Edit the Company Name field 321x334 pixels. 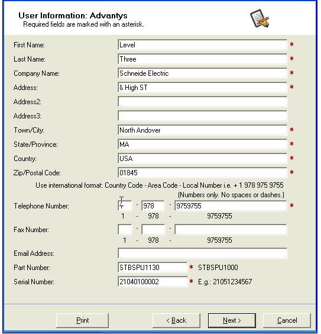202,73
